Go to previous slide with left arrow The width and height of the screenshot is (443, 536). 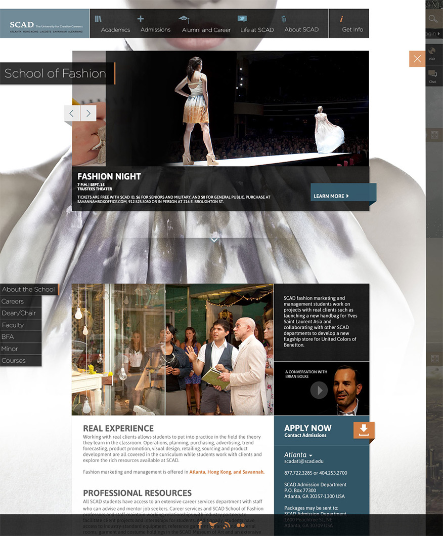pos(72,113)
